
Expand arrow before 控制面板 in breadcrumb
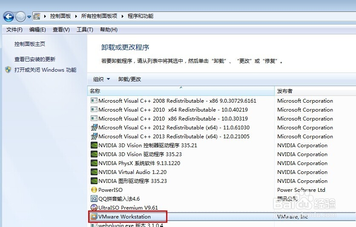[45, 16]
